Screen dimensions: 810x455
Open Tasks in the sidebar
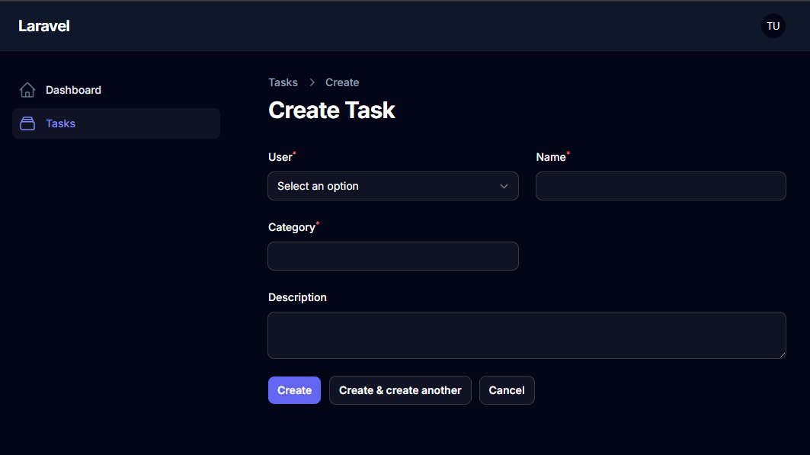click(117, 123)
